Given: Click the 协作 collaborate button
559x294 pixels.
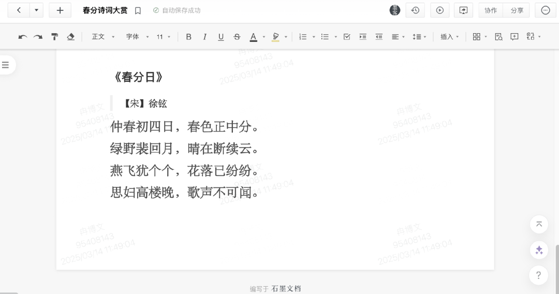Looking at the screenshot, I should pyautogui.click(x=490, y=10).
